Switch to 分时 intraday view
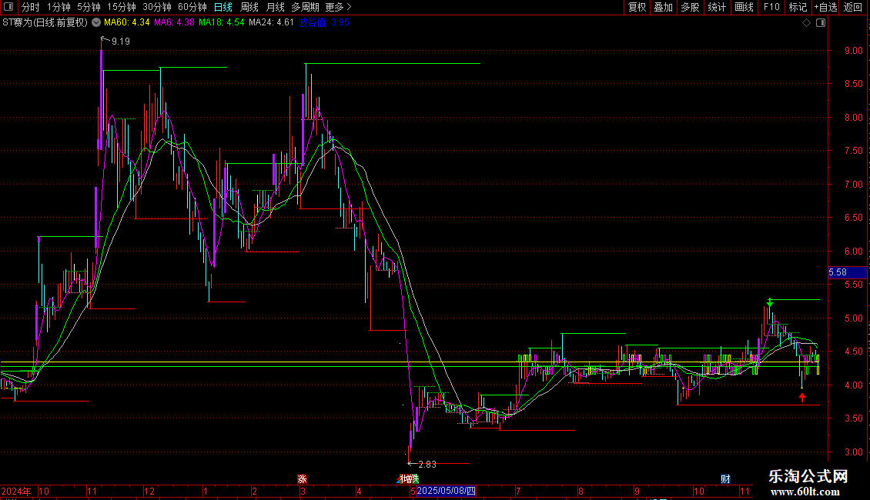Image resolution: width=870 pixels, height=500 pixels. (31, 7)
